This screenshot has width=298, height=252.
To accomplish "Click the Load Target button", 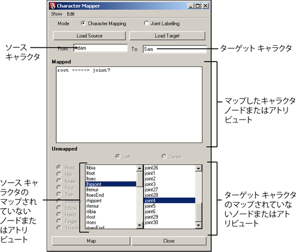I will coord(167,36).
